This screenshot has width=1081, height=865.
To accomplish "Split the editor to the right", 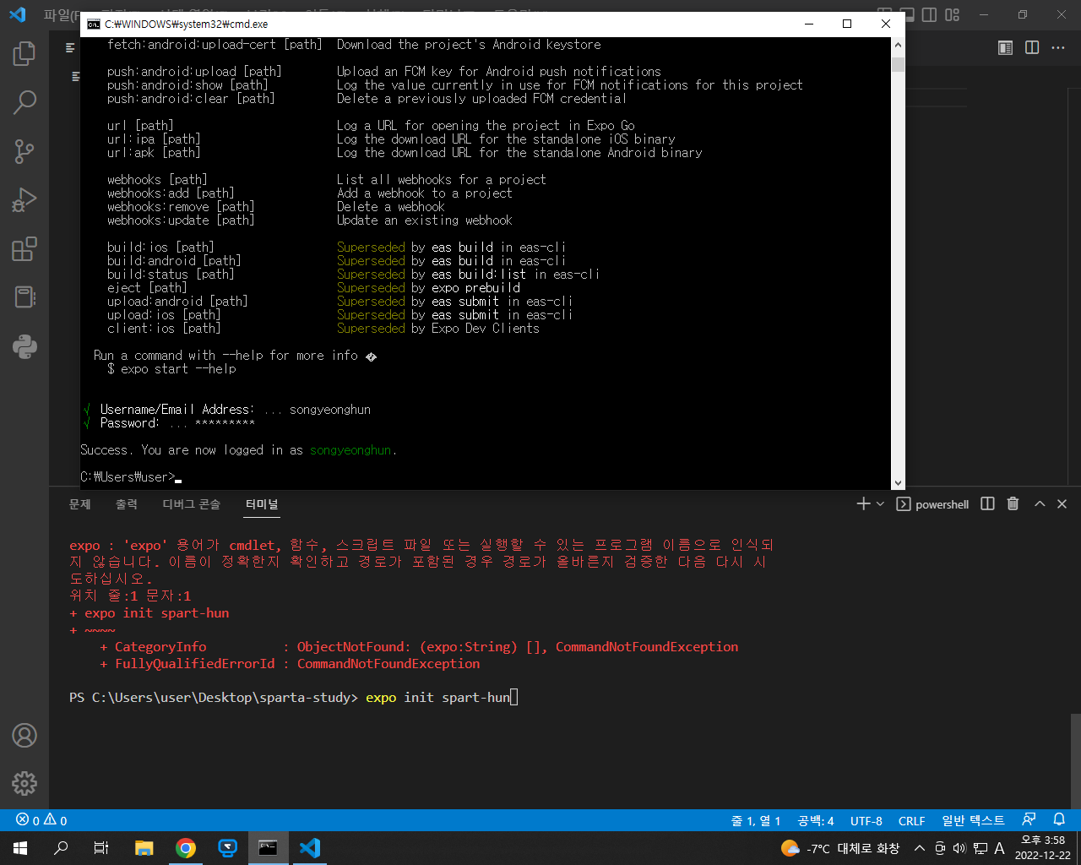I will [x=1032, y=47].
